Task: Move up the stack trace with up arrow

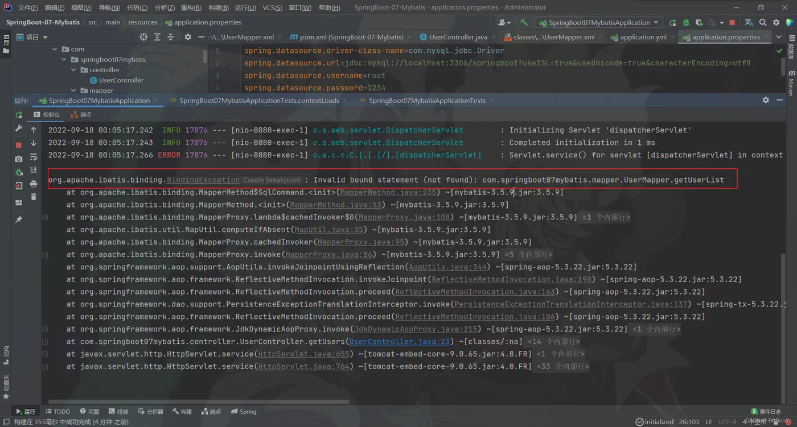Action: tap(34, 130)
